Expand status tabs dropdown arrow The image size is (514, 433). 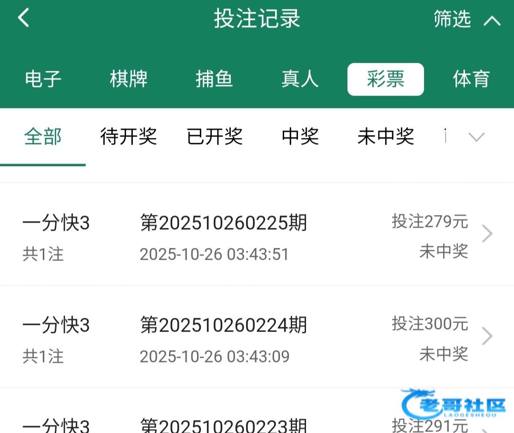[x=476, y=137]
